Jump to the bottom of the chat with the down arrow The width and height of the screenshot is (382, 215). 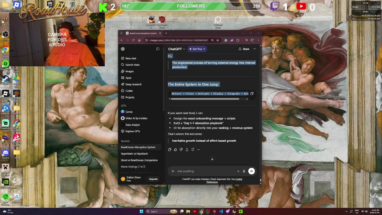(x=212, y=159)
